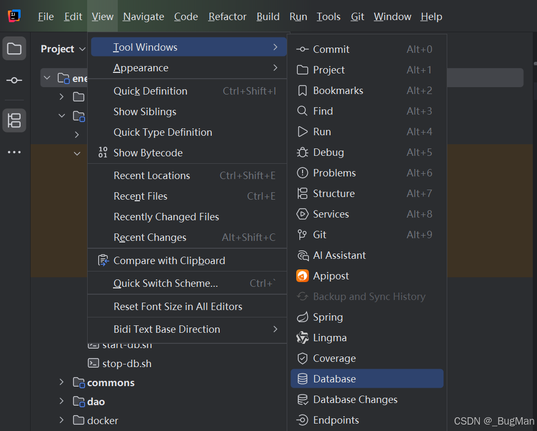The image size is (537, 431).
Task: Open Commit tool window from left sidebar
Action: click(14, 80)
